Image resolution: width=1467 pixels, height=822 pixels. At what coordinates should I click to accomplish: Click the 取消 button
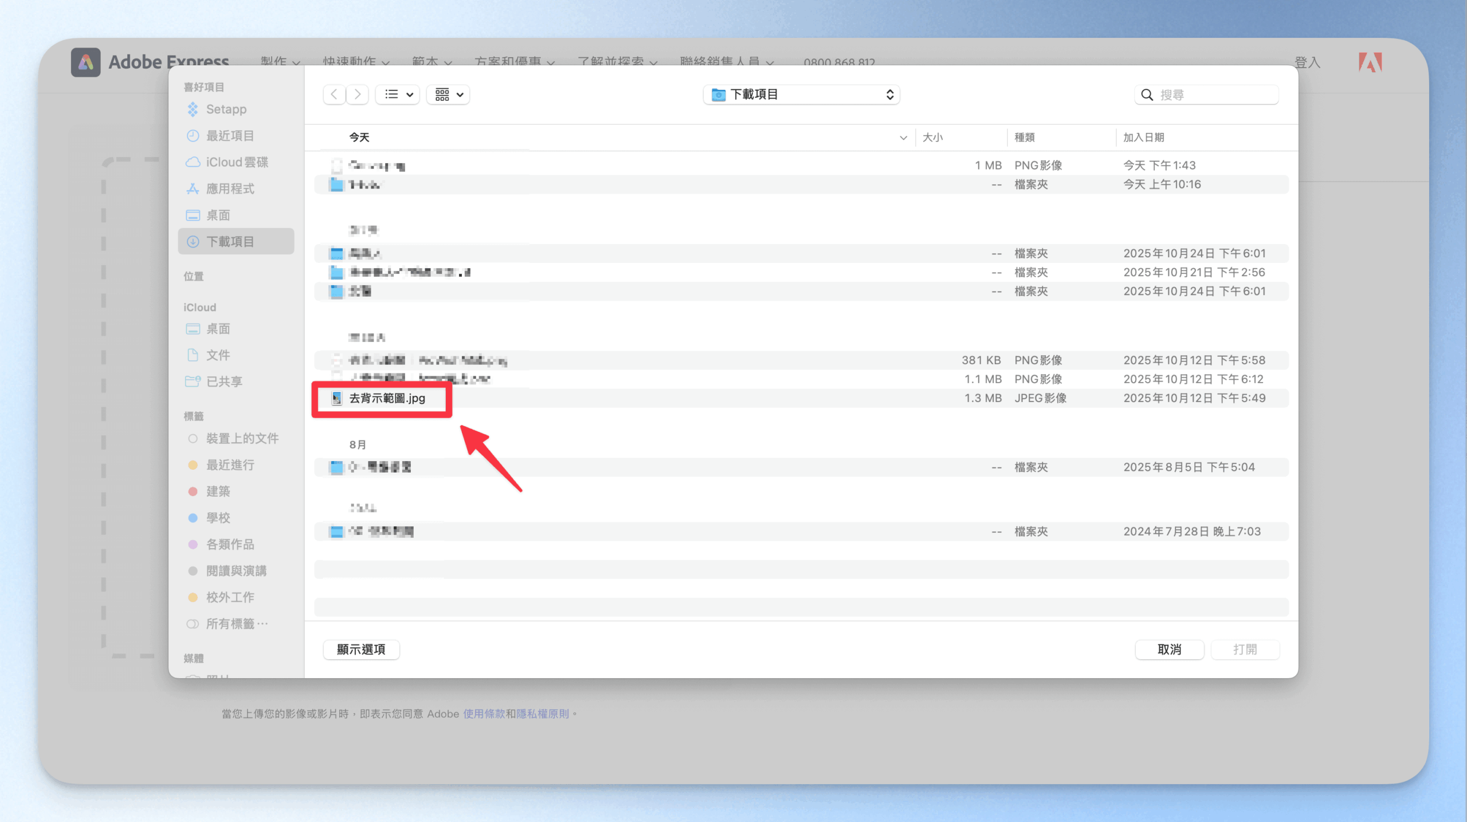pos(1169,650)
